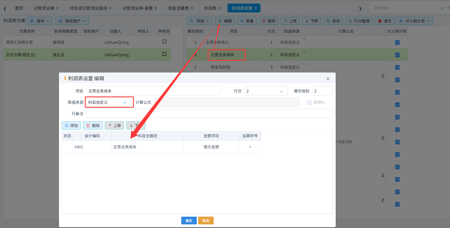The image size is (450, 228).
Task: Open the 授权用户 dropdown
Action: tap(72, 21)
